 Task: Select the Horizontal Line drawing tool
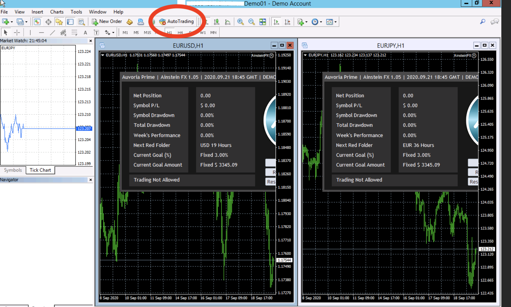click(41, 32)
